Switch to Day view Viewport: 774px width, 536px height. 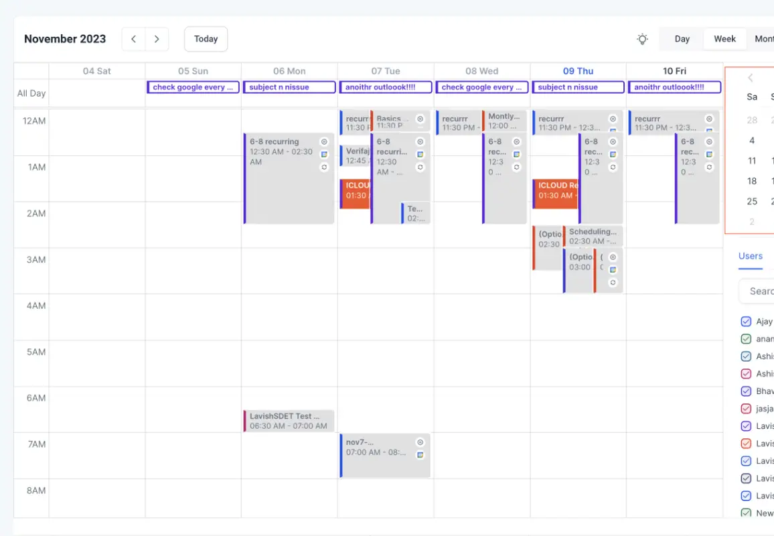[x=682, y=39]
